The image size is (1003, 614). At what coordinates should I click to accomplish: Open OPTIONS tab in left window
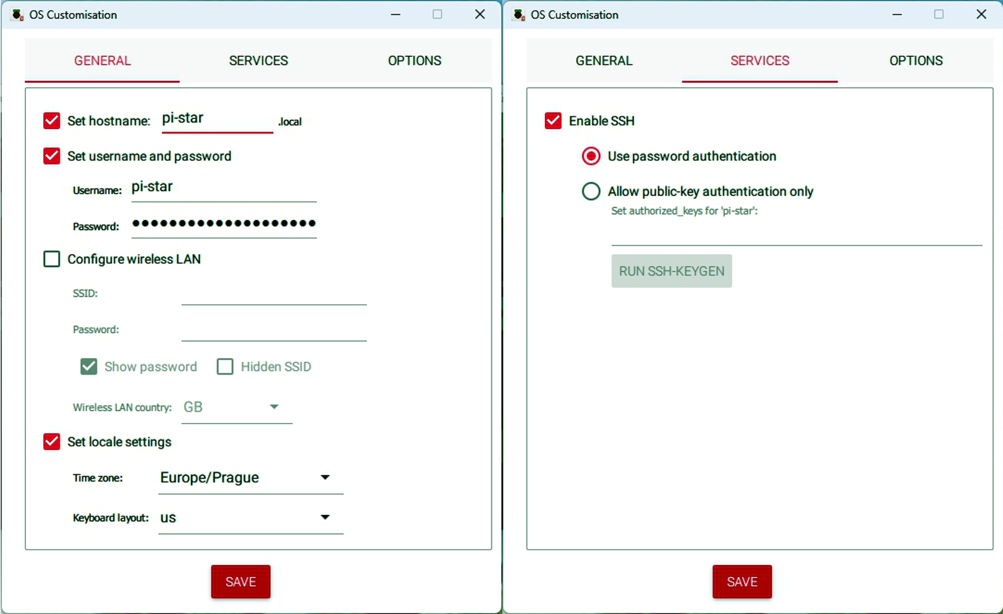(x=415, y=61)
